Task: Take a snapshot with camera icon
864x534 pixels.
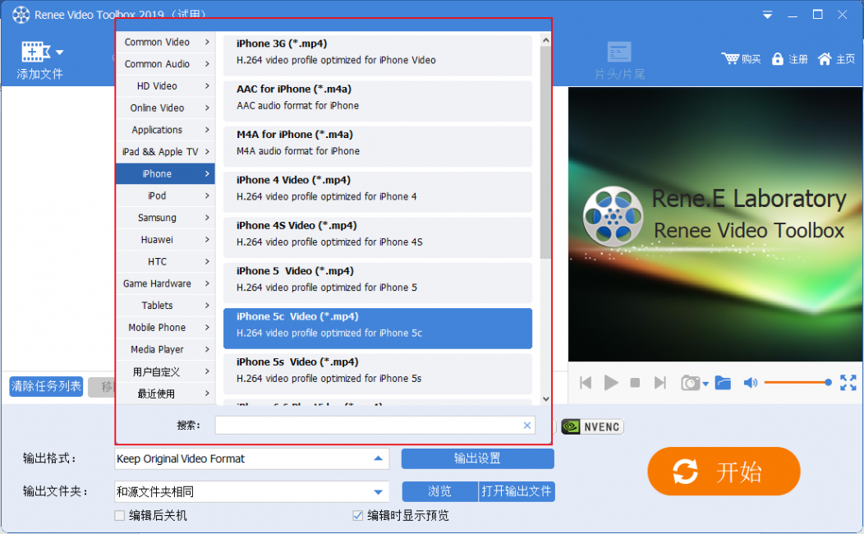Action: 689,383
